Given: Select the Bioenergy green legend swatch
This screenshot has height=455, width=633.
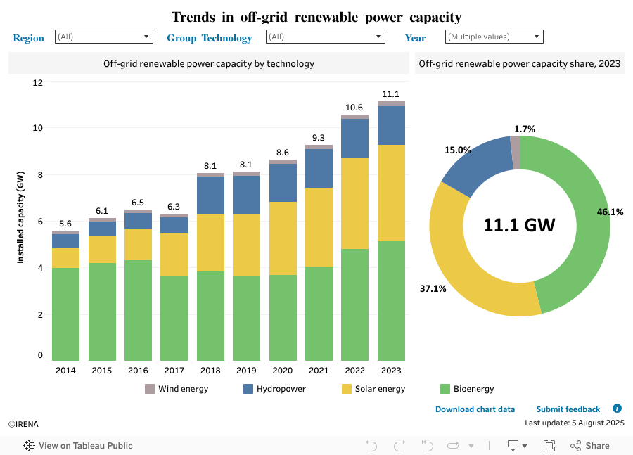Looking at the screenshot, I should 445,389.
